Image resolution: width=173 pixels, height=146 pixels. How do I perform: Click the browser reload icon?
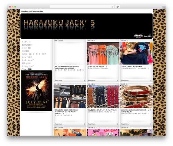pyautogui.click(x=112, y=7)
